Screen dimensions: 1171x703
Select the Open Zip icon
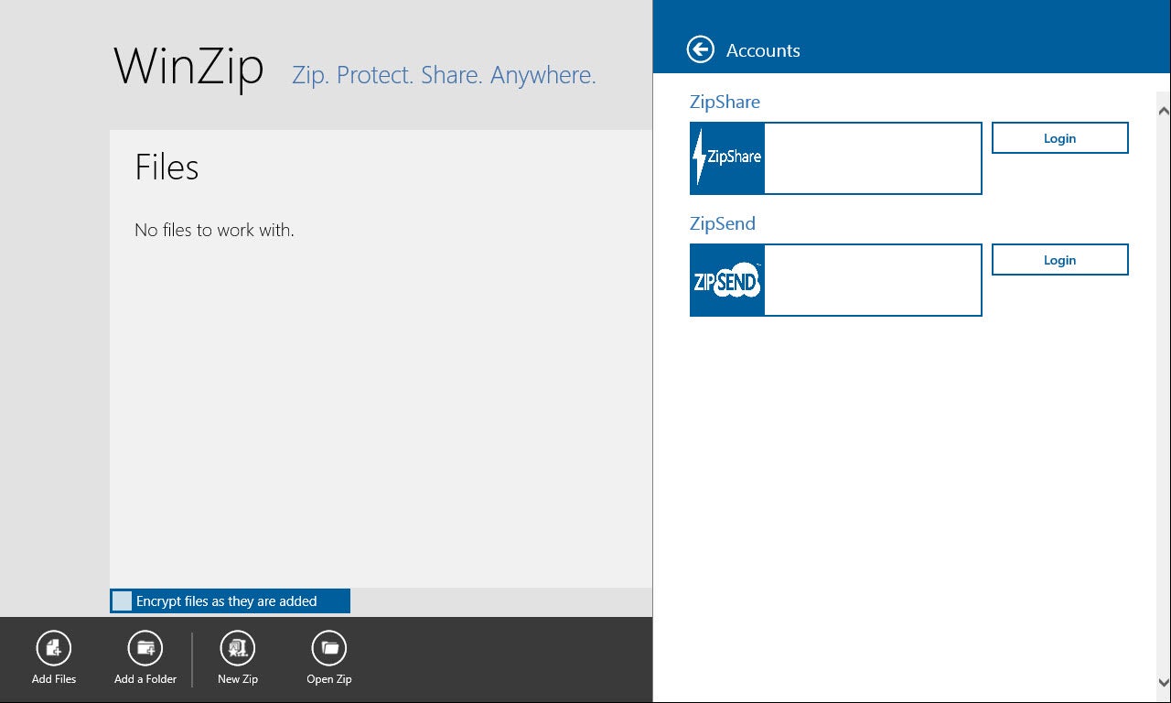point(329,648)
